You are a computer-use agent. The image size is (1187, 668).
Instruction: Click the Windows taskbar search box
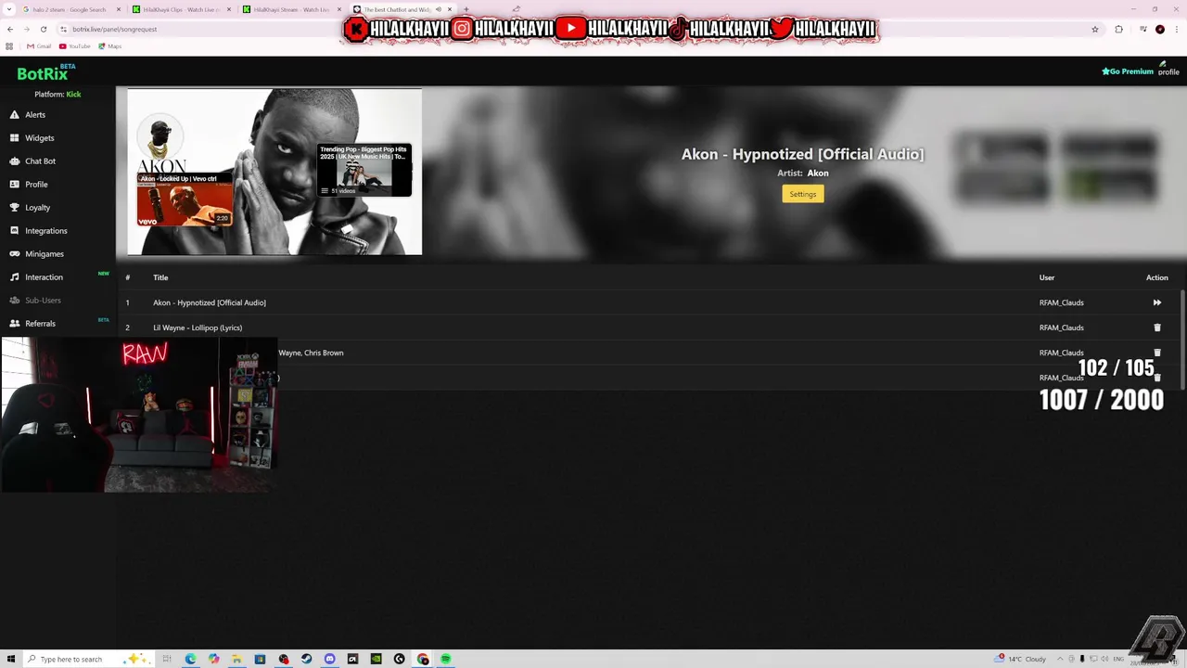[x=88, y=659]
